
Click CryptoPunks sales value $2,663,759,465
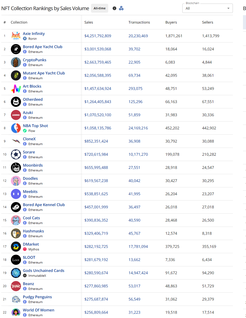(98, 62)
